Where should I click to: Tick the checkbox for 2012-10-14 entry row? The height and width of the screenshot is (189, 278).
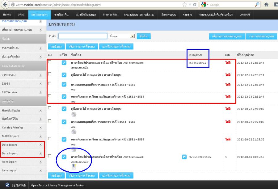(x=50, y=156)
